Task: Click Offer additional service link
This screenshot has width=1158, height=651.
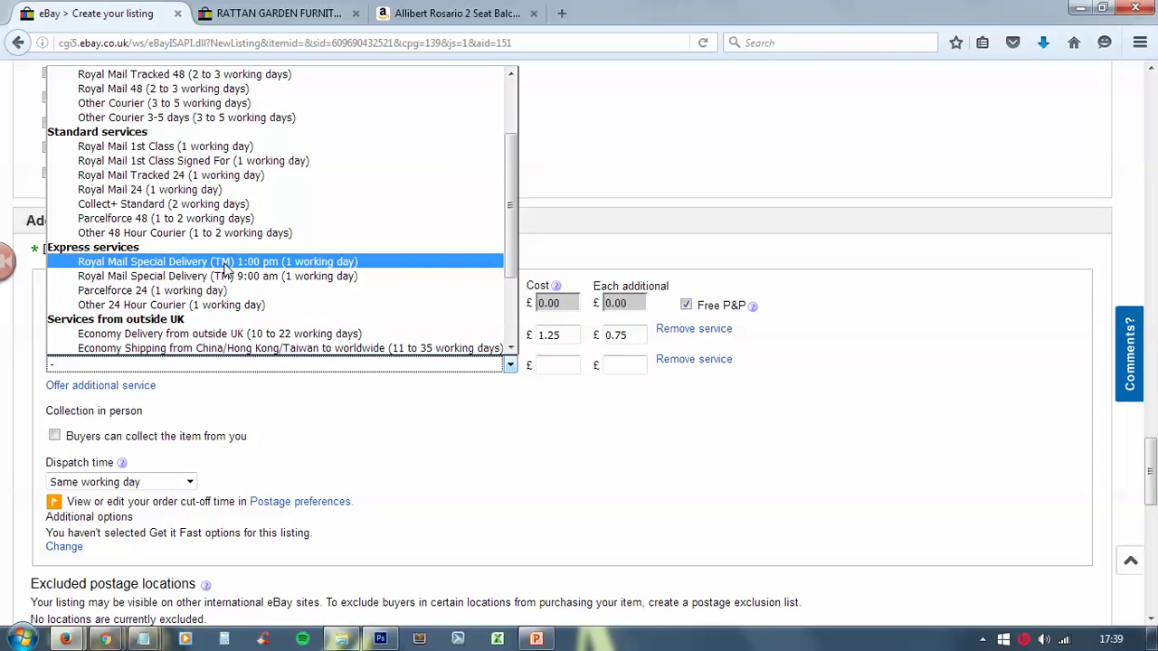Action: pos(100,385)
